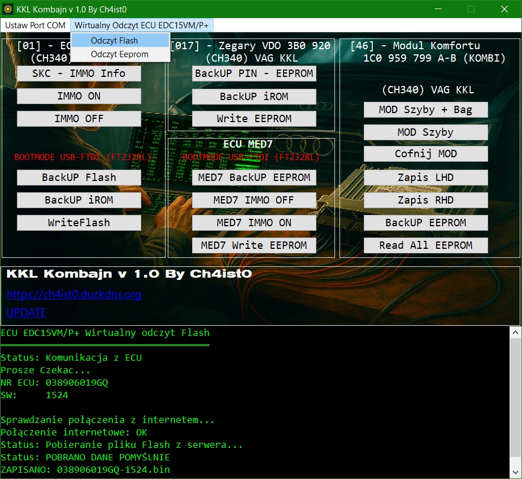This screenshot has height=479, width=522.
Task: Click the WriteFlash button
Action: pyautogui.click(x=79, y=223)
